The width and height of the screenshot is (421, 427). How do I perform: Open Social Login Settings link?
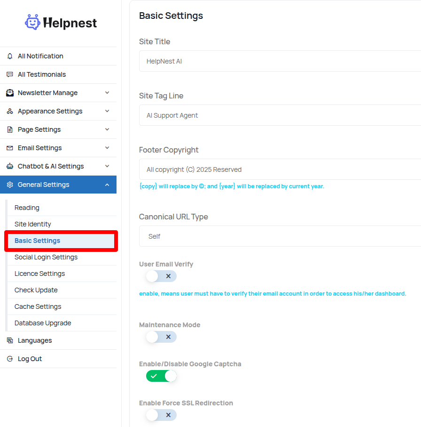(46, 257)
